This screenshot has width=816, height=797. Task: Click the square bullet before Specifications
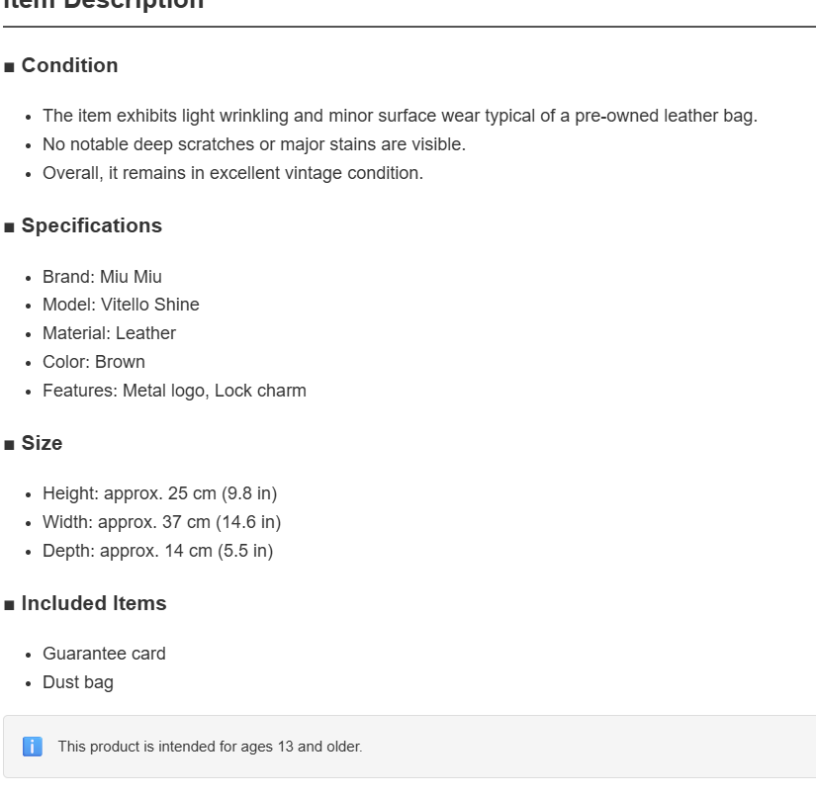point(9,227)
